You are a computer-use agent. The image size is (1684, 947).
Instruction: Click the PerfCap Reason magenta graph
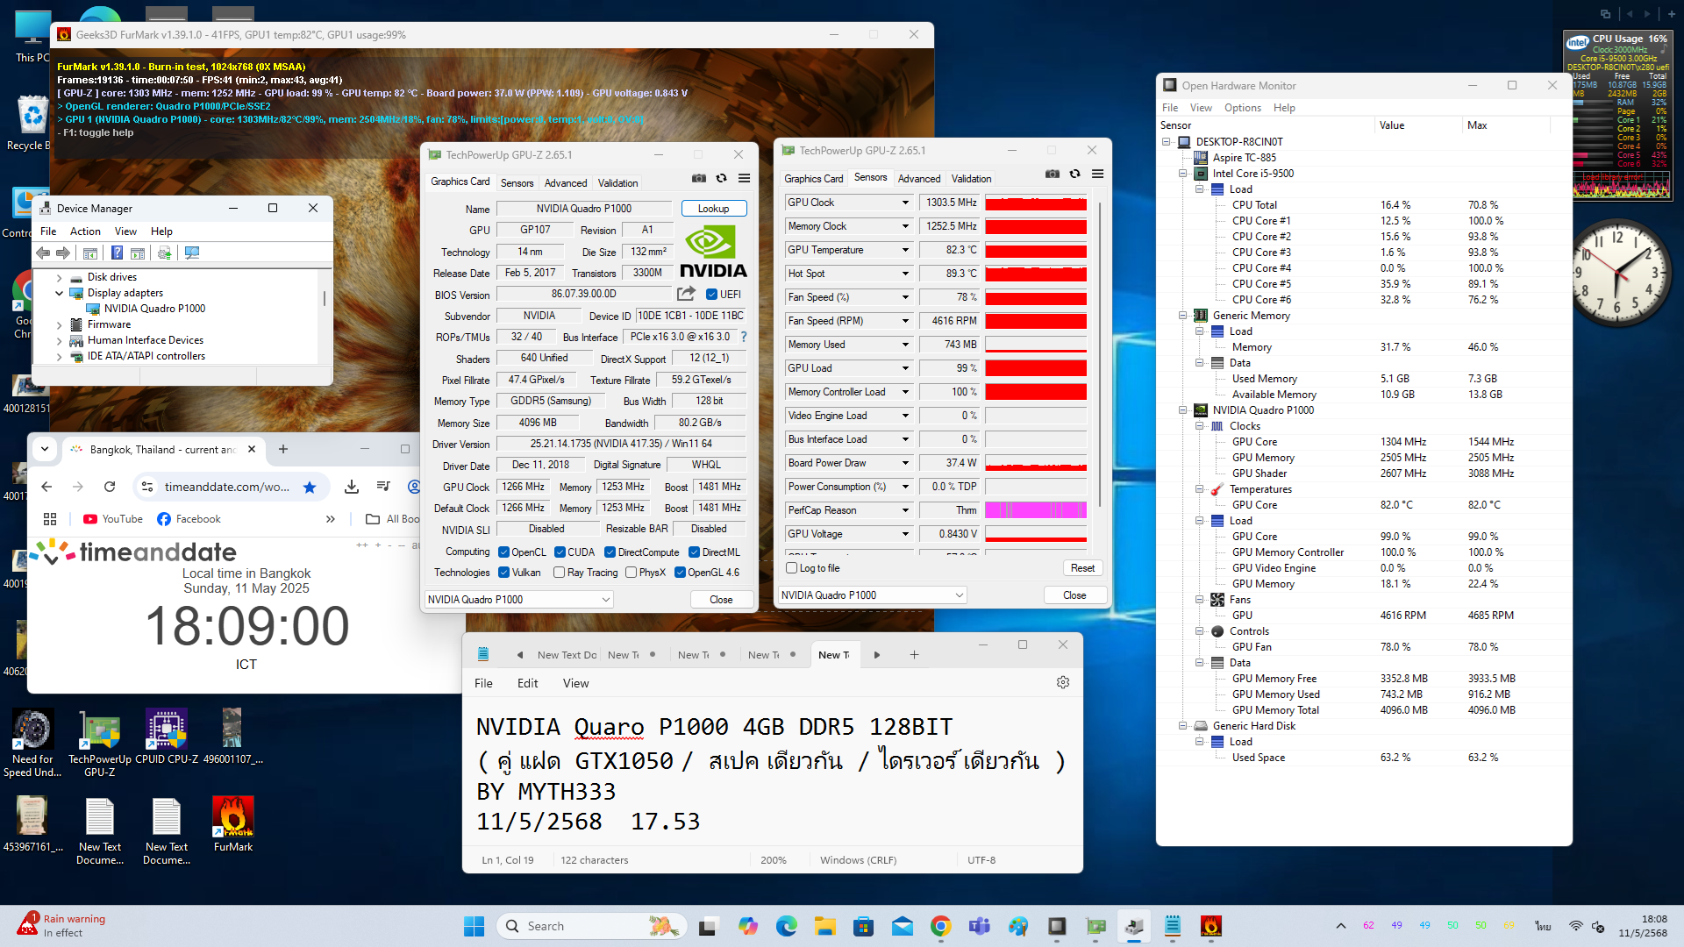(1035, 510)
